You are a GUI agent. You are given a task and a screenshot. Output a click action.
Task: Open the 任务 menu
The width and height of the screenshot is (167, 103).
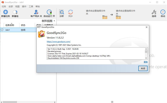click(4, 6)
